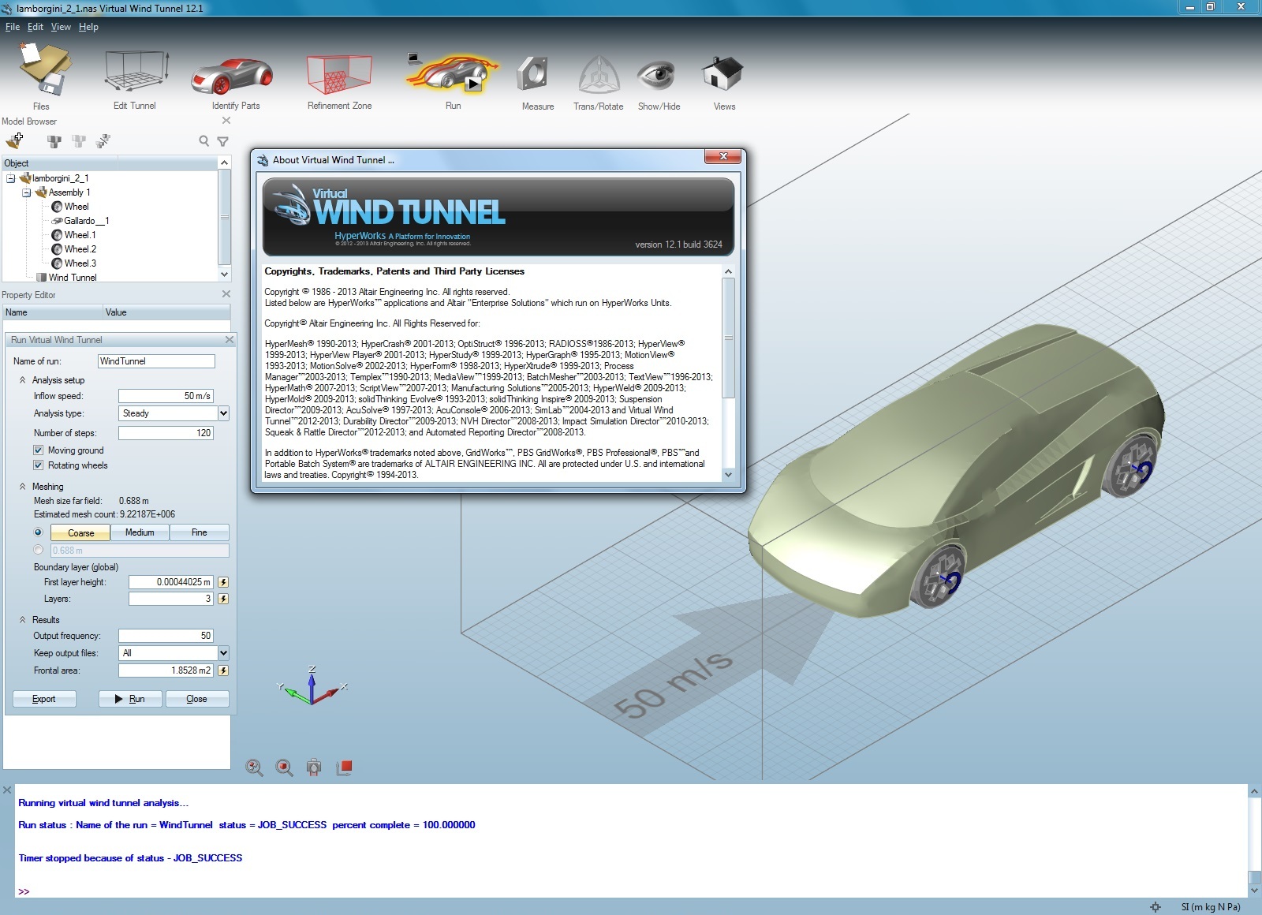Collapse the lamborgini_2_1 tree node

coord(11,178)
